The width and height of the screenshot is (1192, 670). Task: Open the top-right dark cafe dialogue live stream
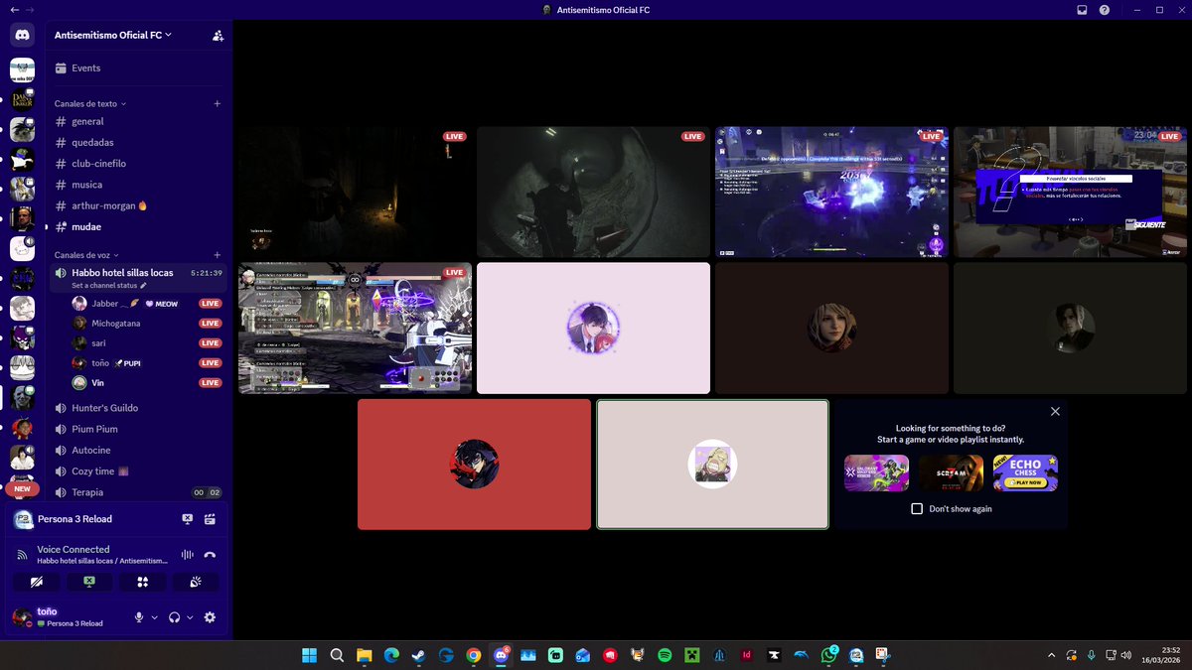tap(1070, 192)
